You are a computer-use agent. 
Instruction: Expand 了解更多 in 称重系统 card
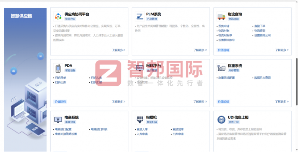click(x=282, y=102)
